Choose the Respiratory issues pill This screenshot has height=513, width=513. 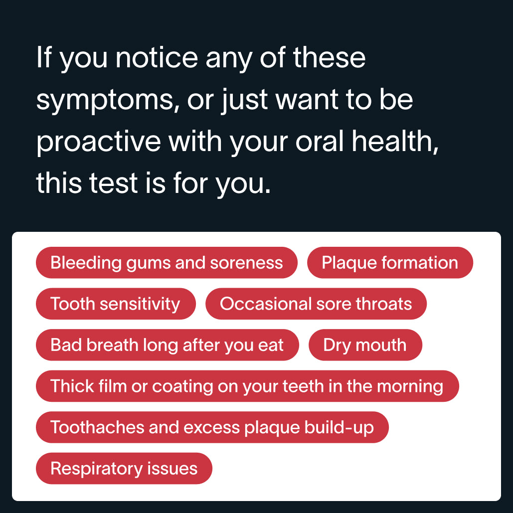[124, 469]
